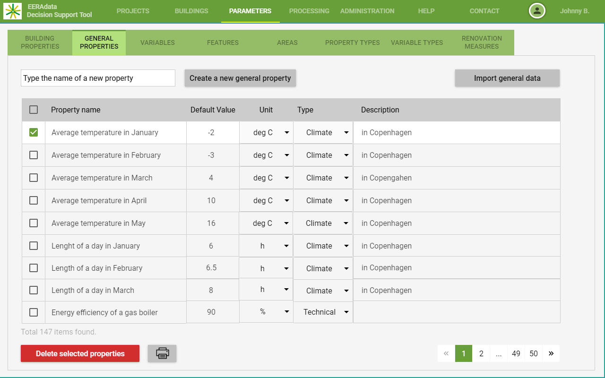Check the Energy efficiency of a gas boiler row
This screenshot has width=605, height=378.
(34, 312)
